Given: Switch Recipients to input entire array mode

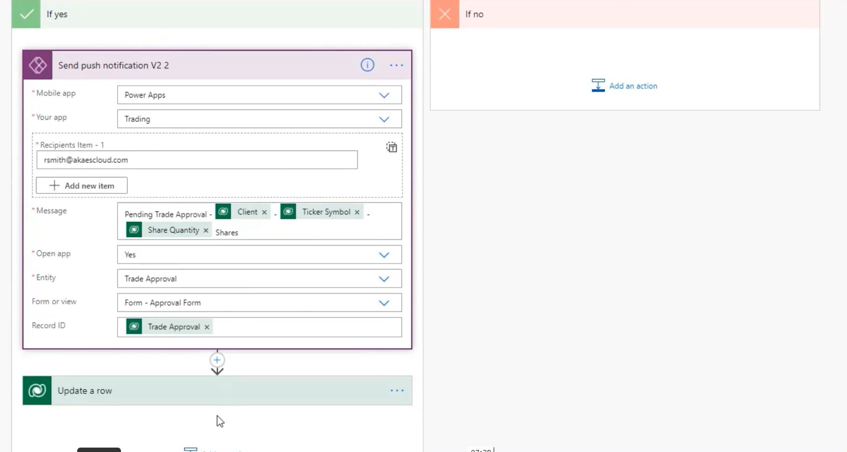Looking at the screenshot, I should (x=391, y=147).
